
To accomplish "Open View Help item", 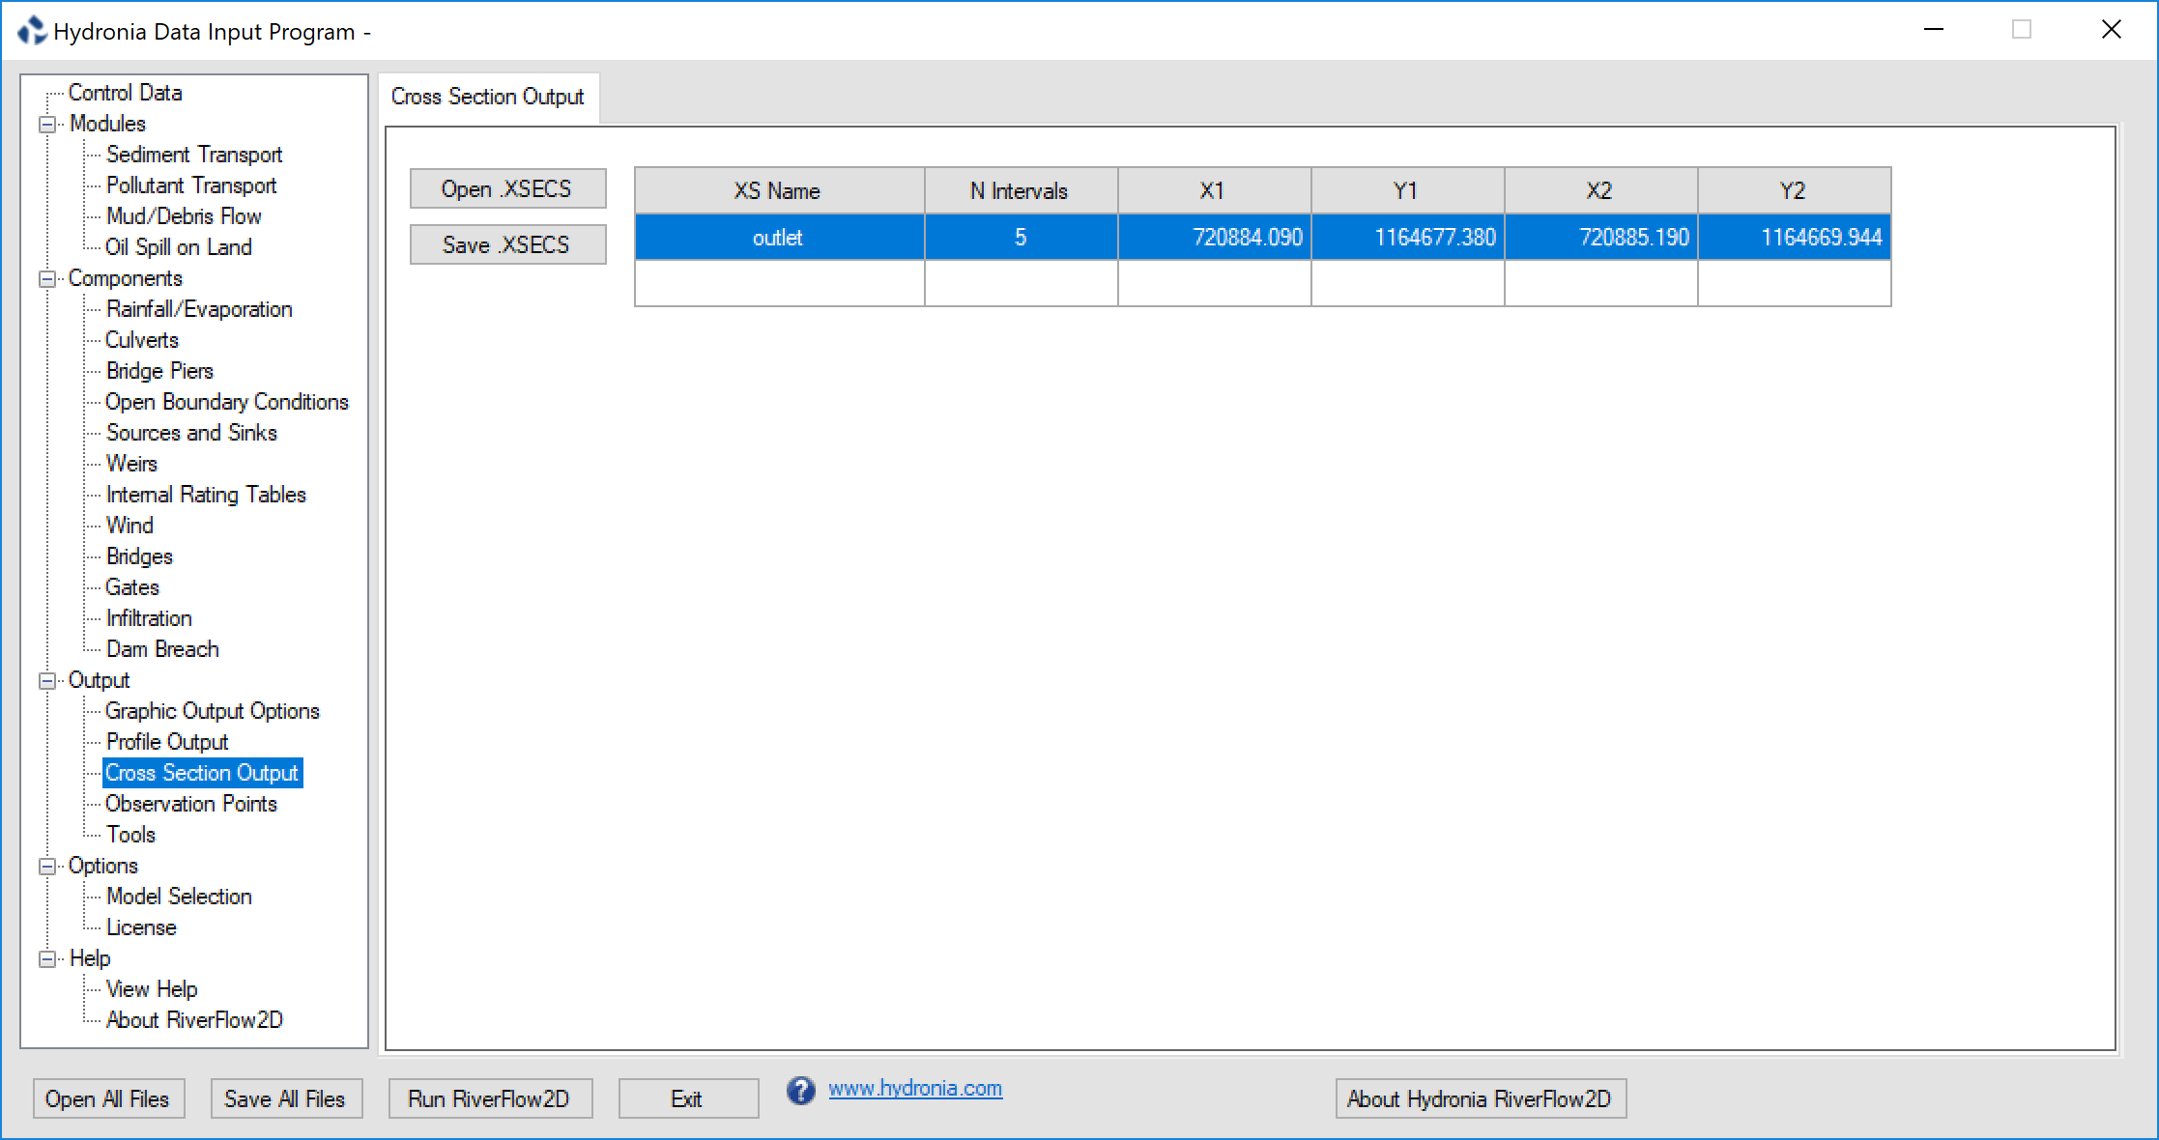I will point(152,989).
